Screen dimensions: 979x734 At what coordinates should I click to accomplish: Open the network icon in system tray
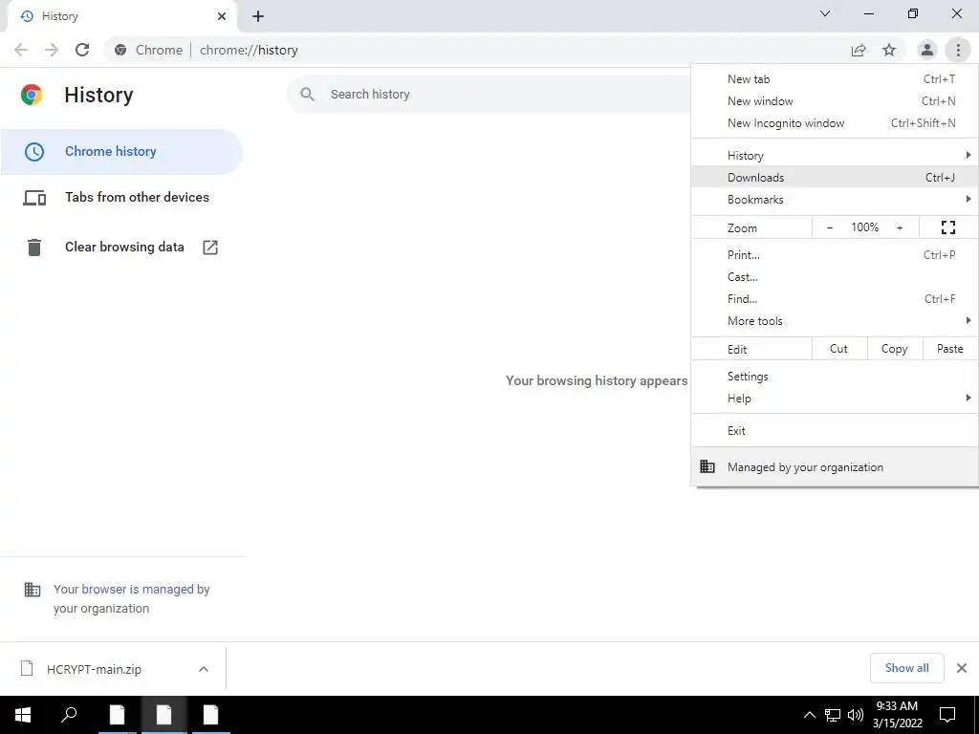833,715
